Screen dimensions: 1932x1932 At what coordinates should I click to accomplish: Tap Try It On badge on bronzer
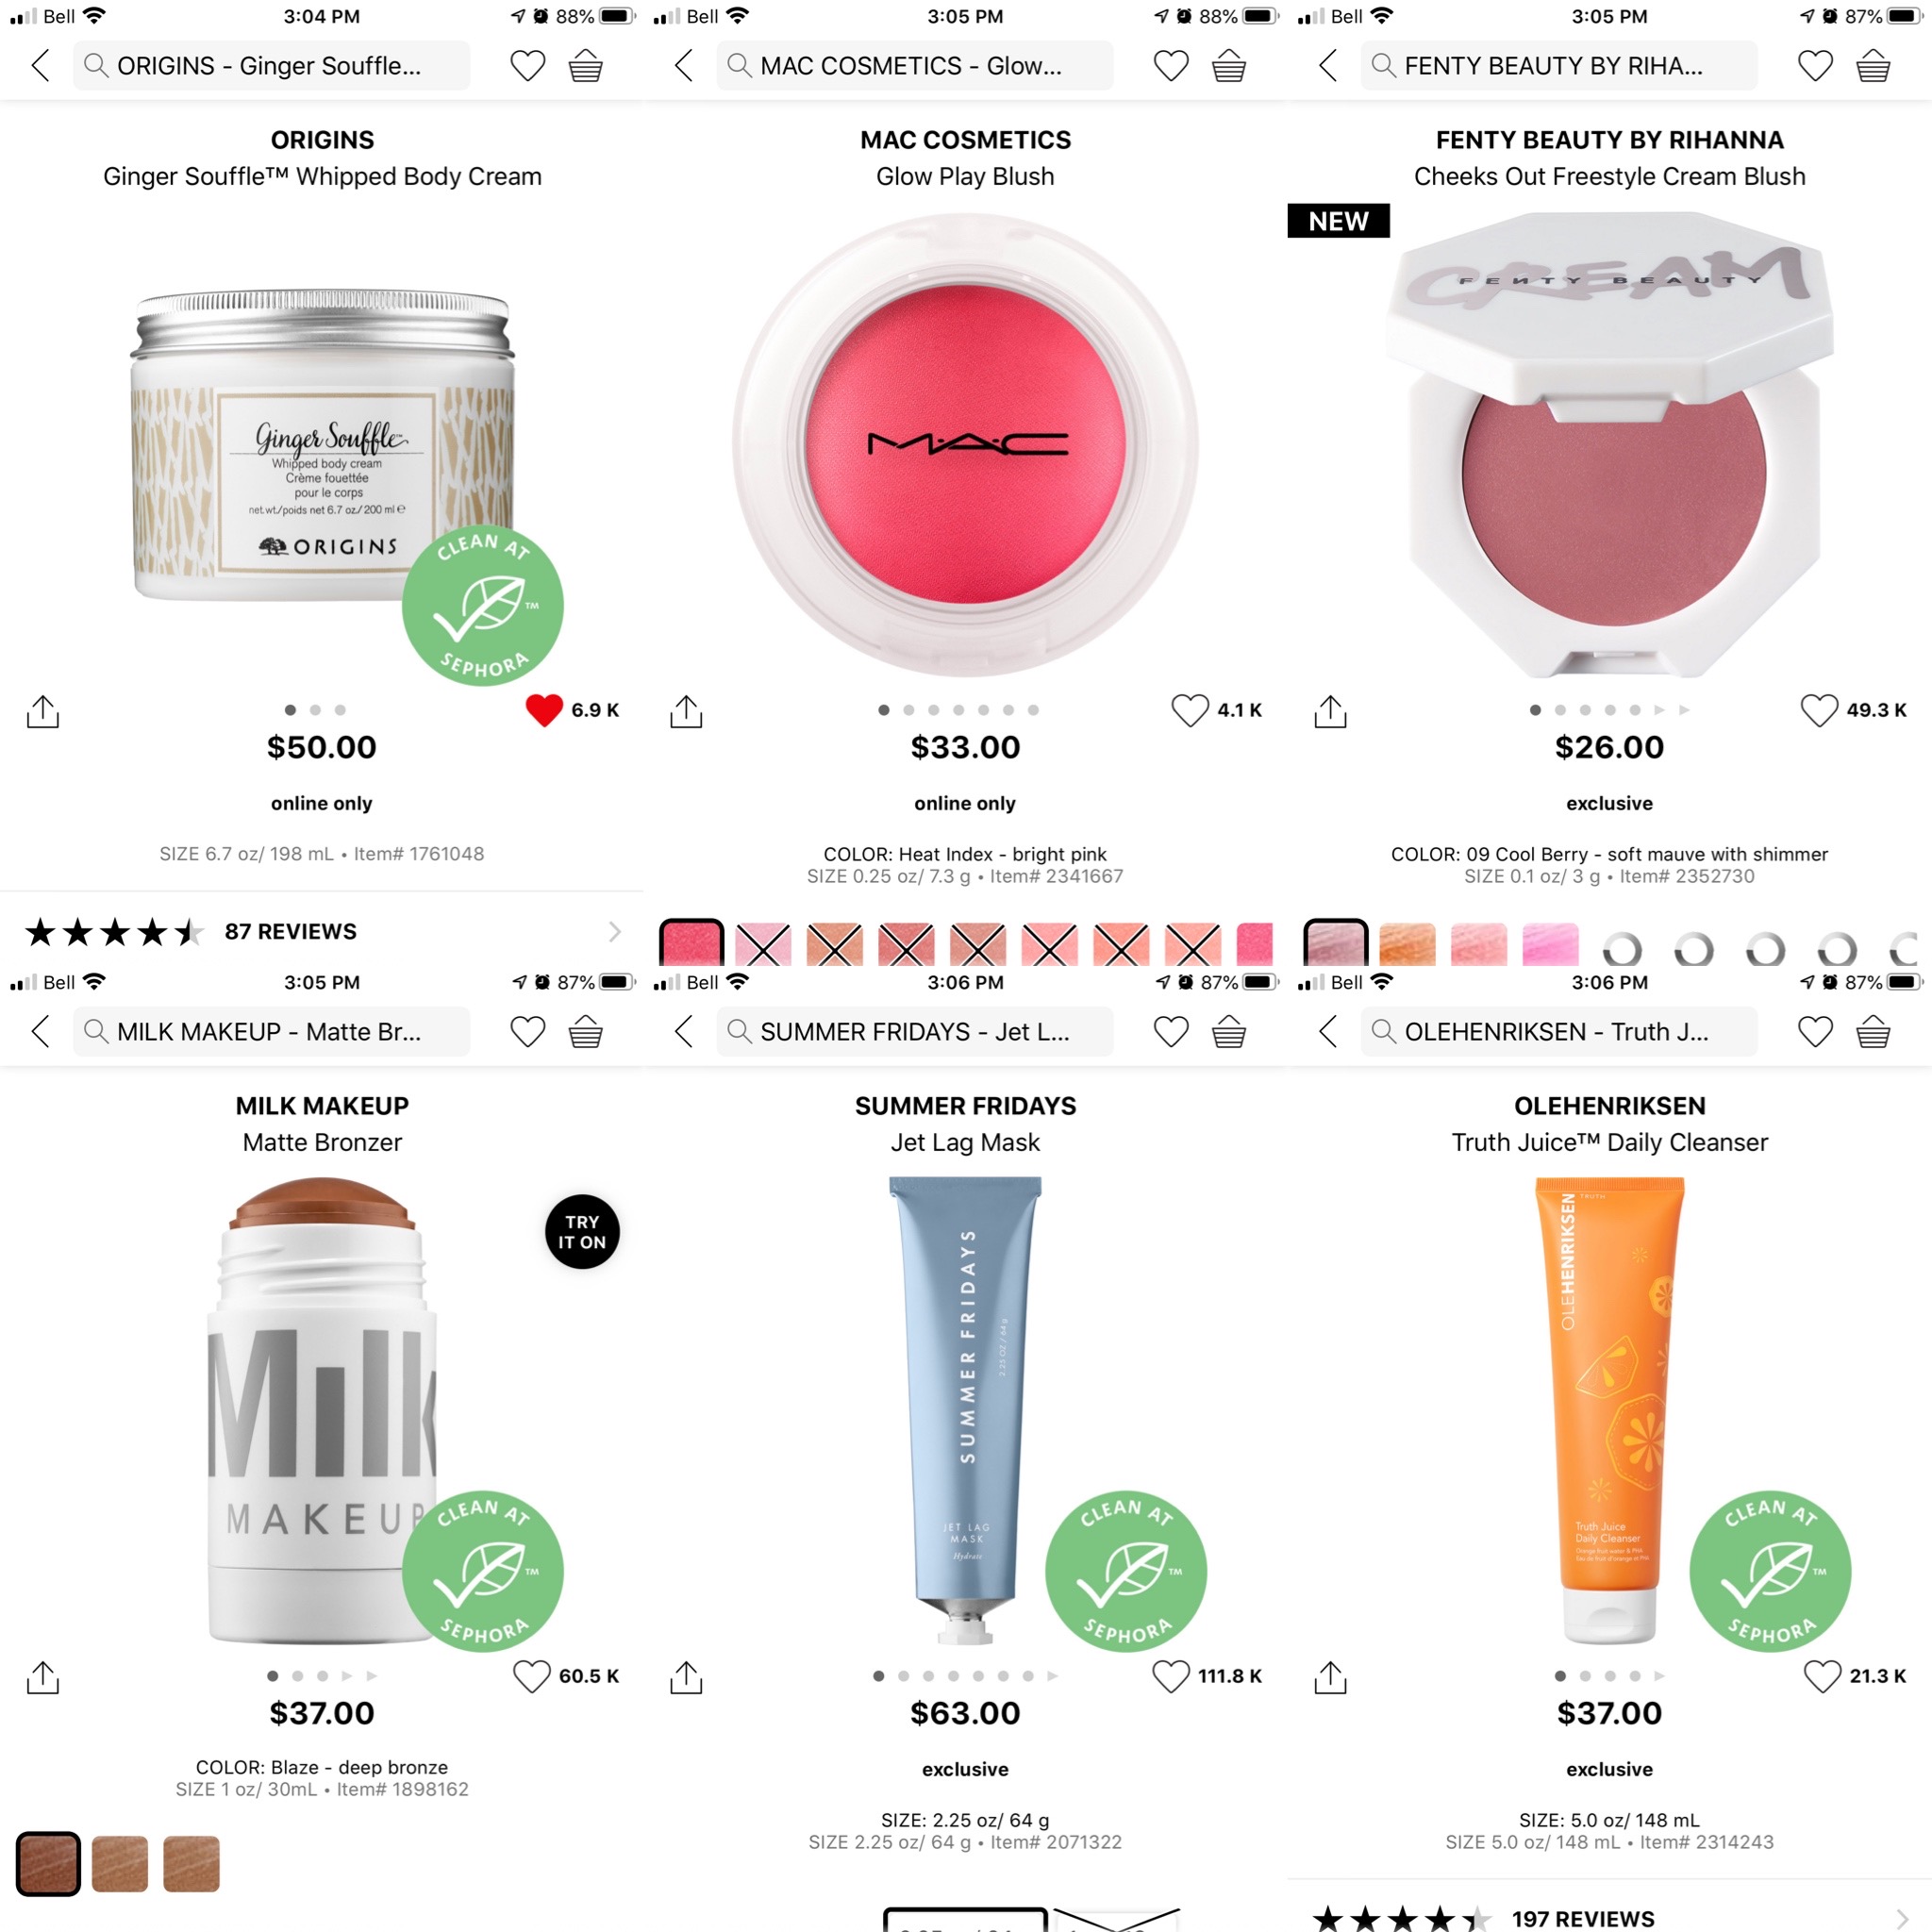pos(582,1231)
